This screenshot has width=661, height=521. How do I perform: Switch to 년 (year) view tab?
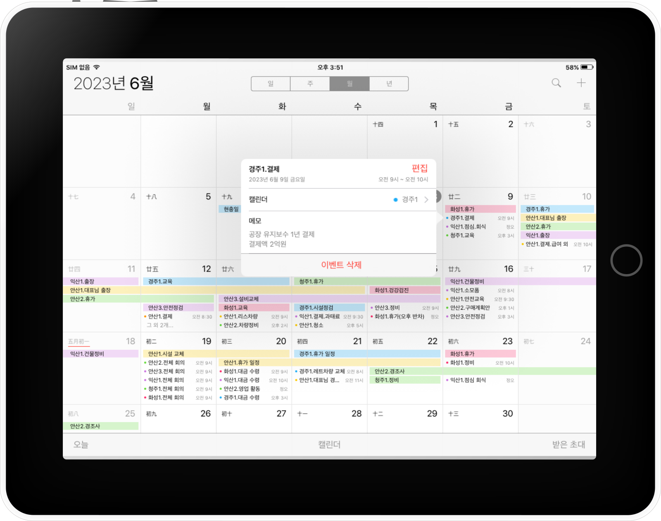[x=389, y=84]
